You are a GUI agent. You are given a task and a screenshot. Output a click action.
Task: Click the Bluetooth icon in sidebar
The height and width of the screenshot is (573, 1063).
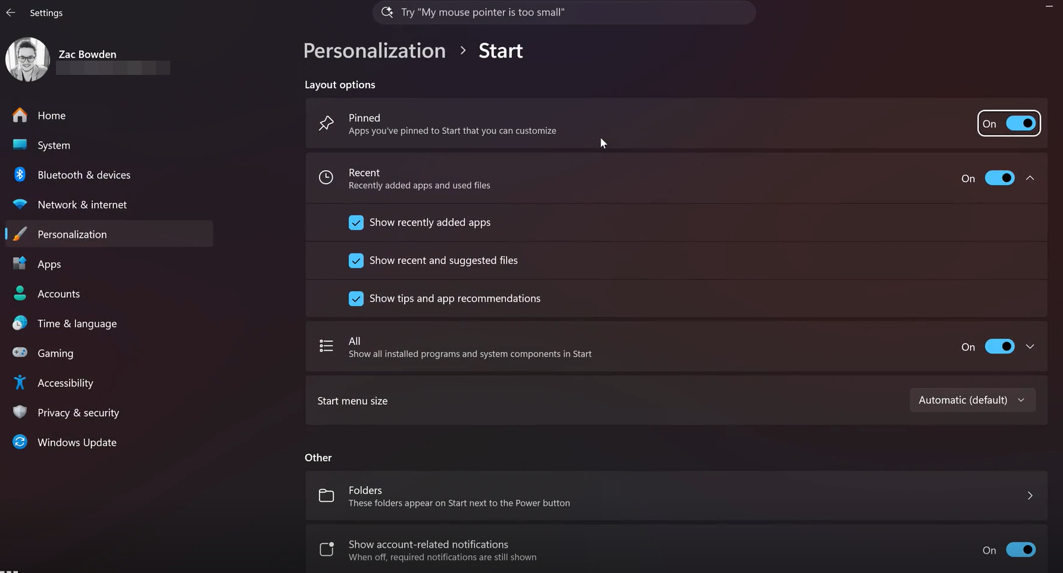(20, 174)
